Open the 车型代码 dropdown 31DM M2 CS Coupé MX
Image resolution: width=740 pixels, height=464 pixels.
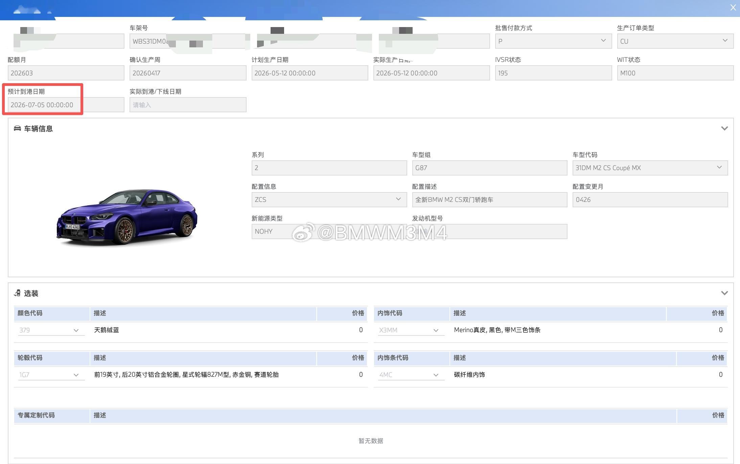tap(650, 168)
